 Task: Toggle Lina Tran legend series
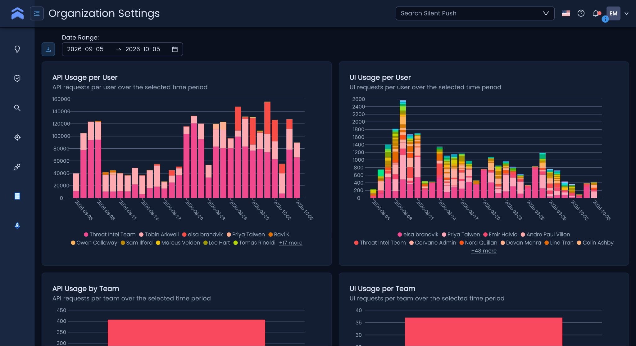(x=559, y=243)
